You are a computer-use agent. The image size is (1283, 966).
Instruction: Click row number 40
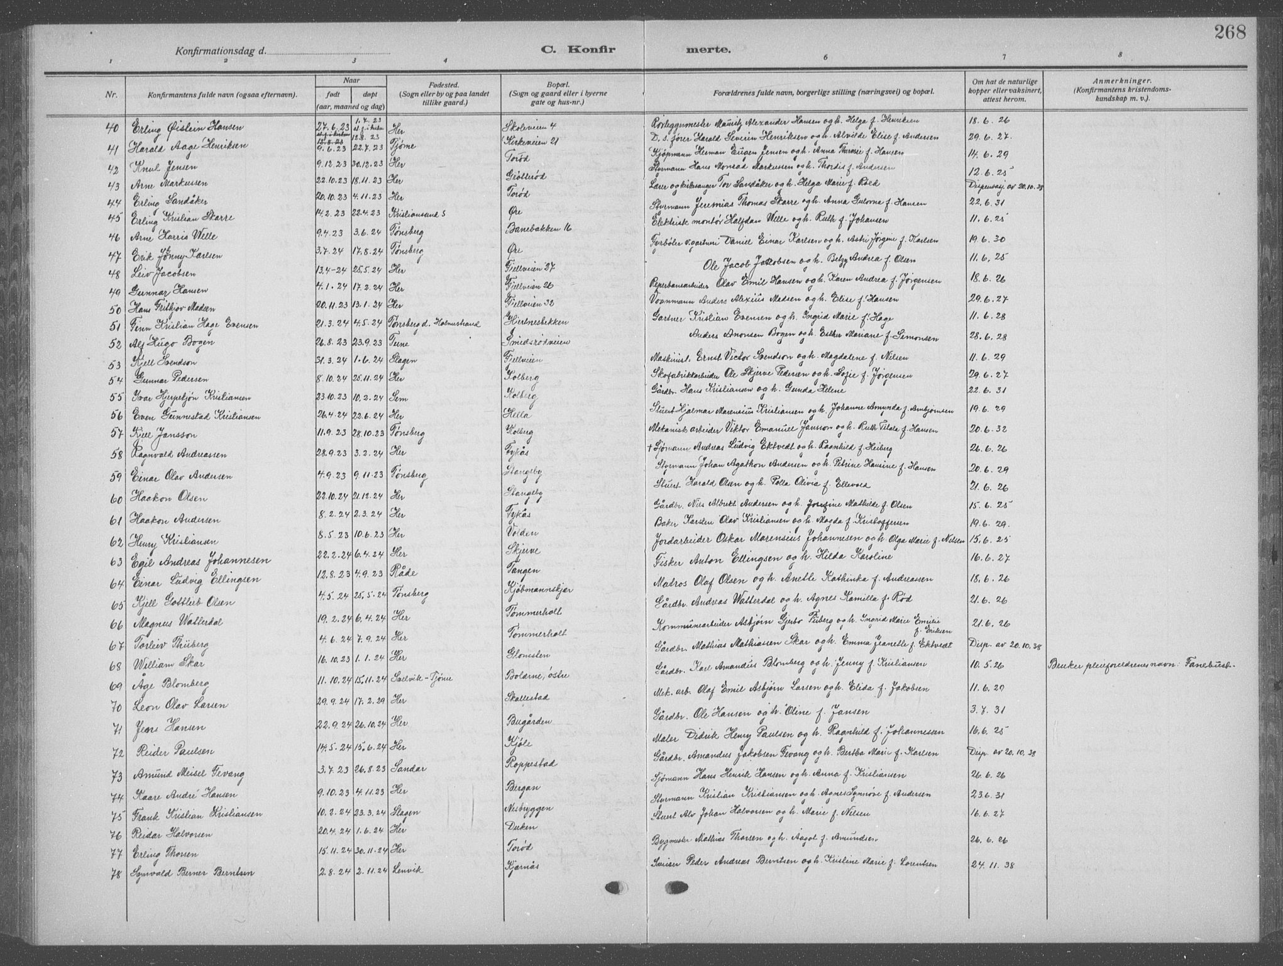pos(112,129)
